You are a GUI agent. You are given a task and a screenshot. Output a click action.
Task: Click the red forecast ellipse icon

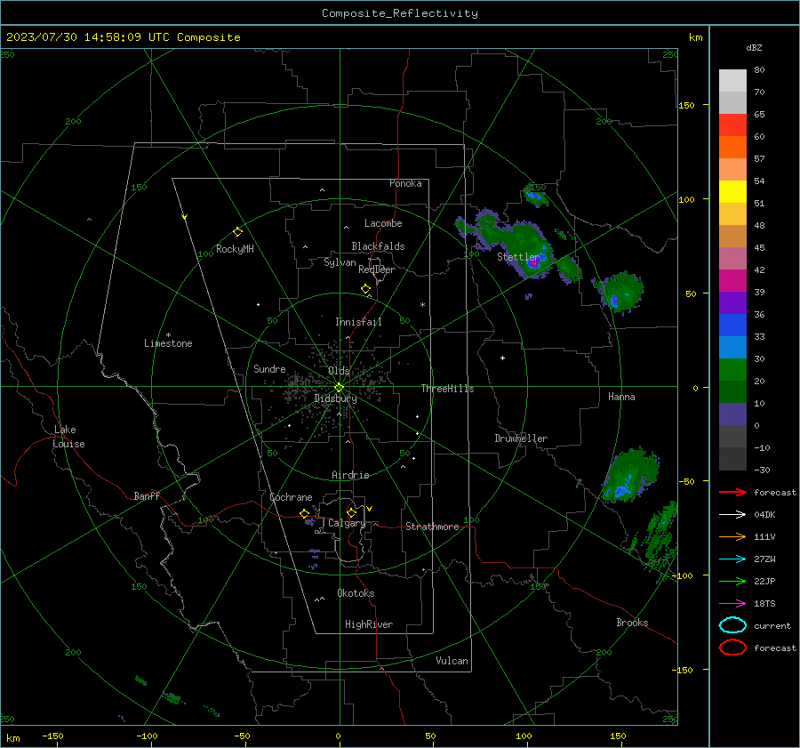tap(732, 647)
